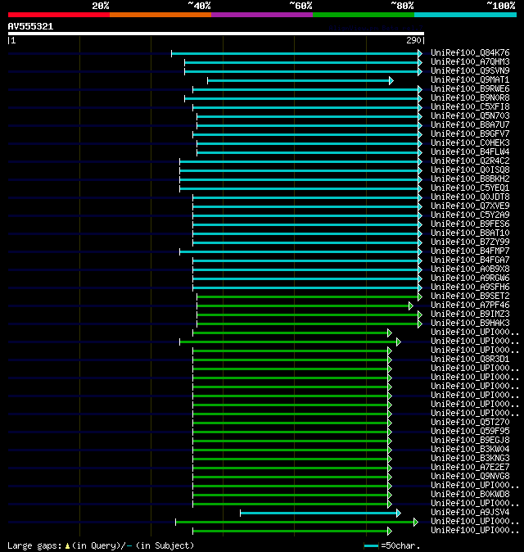Select the UniRef100_Q9MAT1 hit label
This screenshot has width=524, height=552.
click(x=470, y=80)
